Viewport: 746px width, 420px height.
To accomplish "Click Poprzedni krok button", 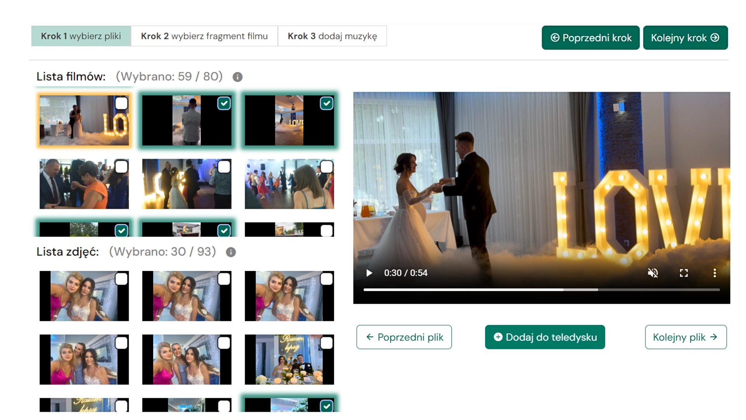I will [590, 38].
